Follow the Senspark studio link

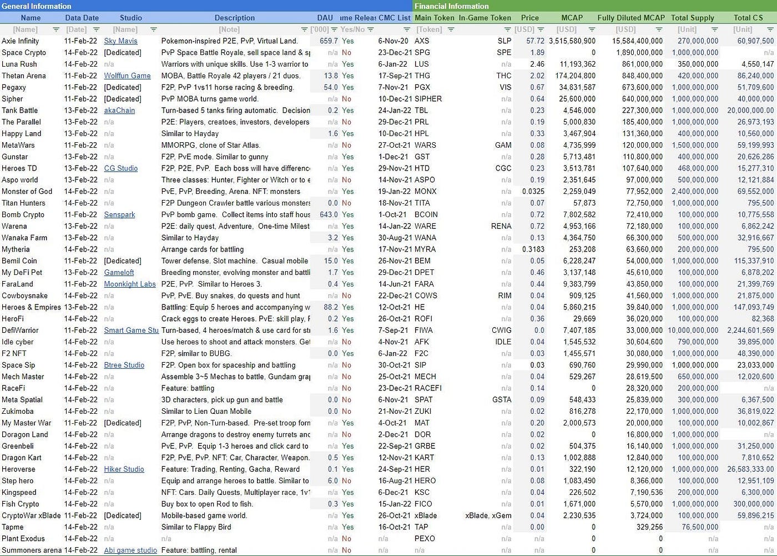click(x=119, y=214)
